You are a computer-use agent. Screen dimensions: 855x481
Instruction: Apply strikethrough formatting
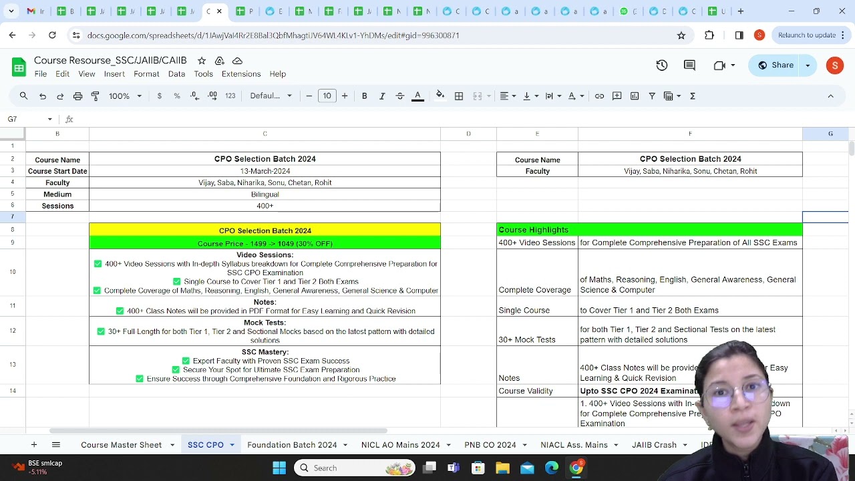(x=399, y=96)
